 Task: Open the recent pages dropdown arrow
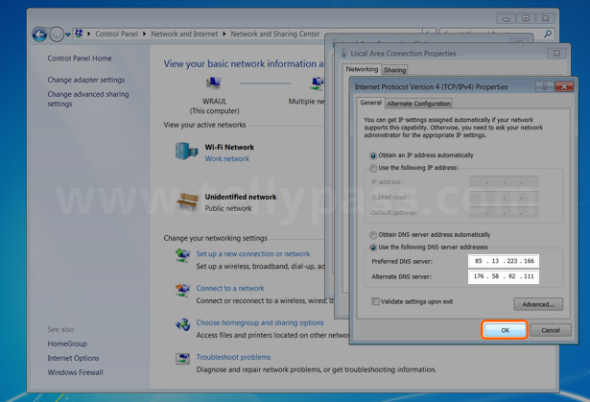tap(68, 35)
